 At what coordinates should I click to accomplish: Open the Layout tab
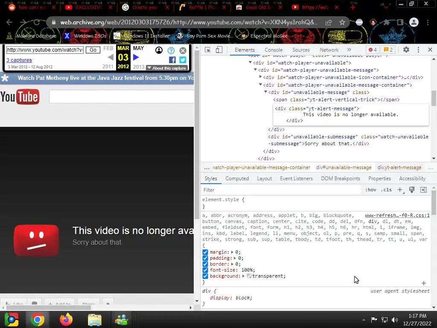pos(264,179)
